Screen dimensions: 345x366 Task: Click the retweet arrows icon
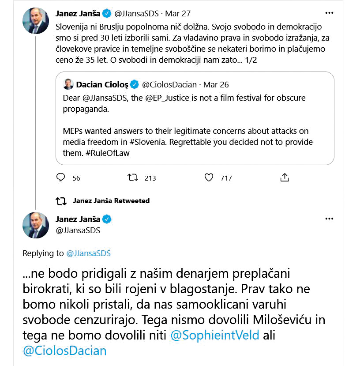coord(132,177)
